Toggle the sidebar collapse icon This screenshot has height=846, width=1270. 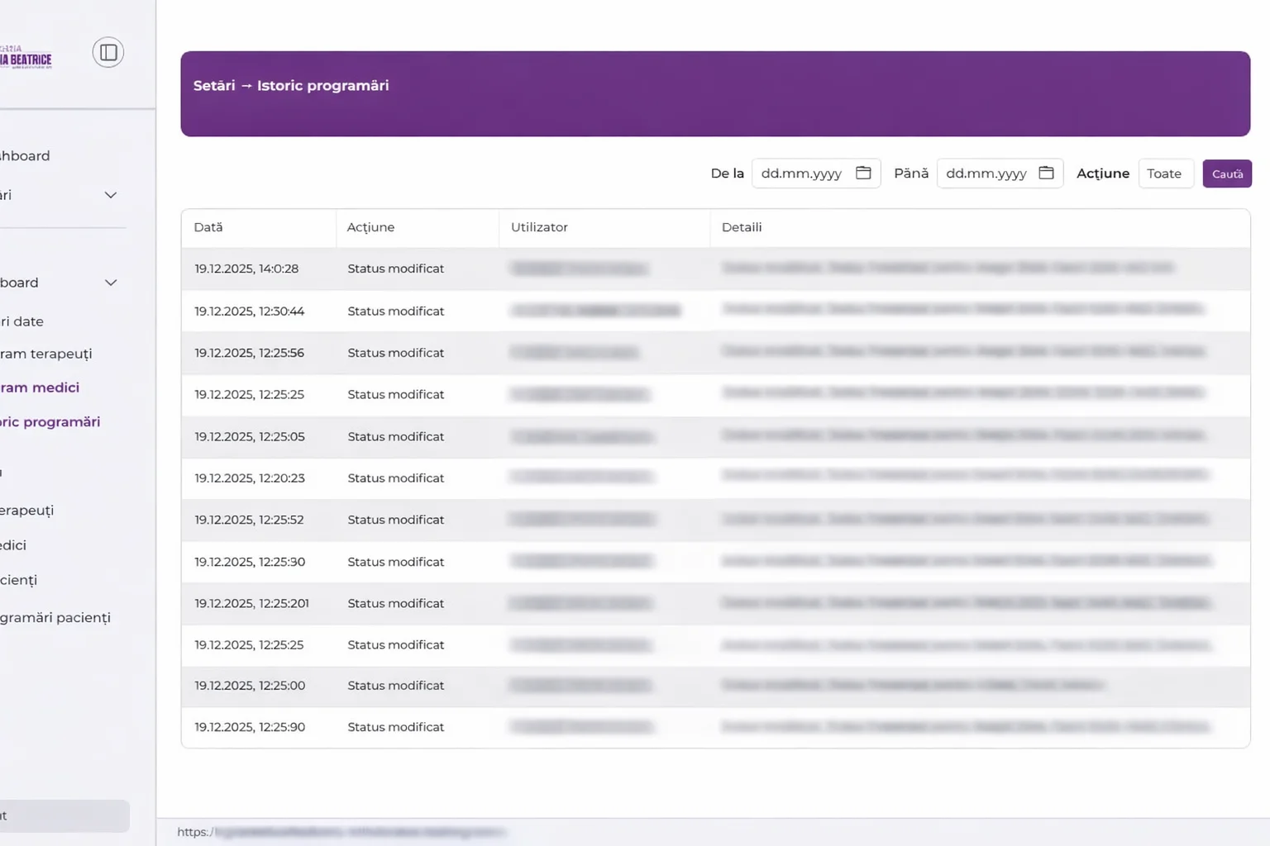coord(108,53)
